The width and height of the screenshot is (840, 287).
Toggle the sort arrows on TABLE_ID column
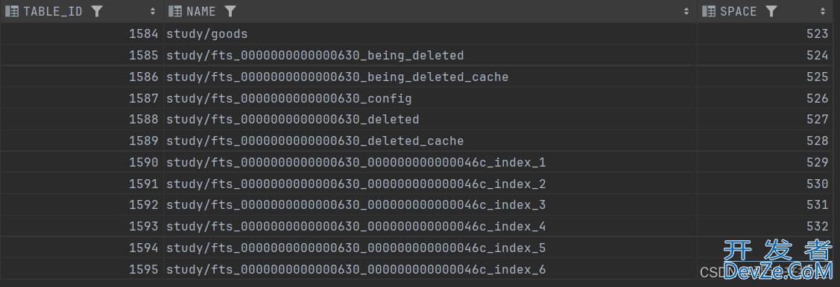coord(153,11)
